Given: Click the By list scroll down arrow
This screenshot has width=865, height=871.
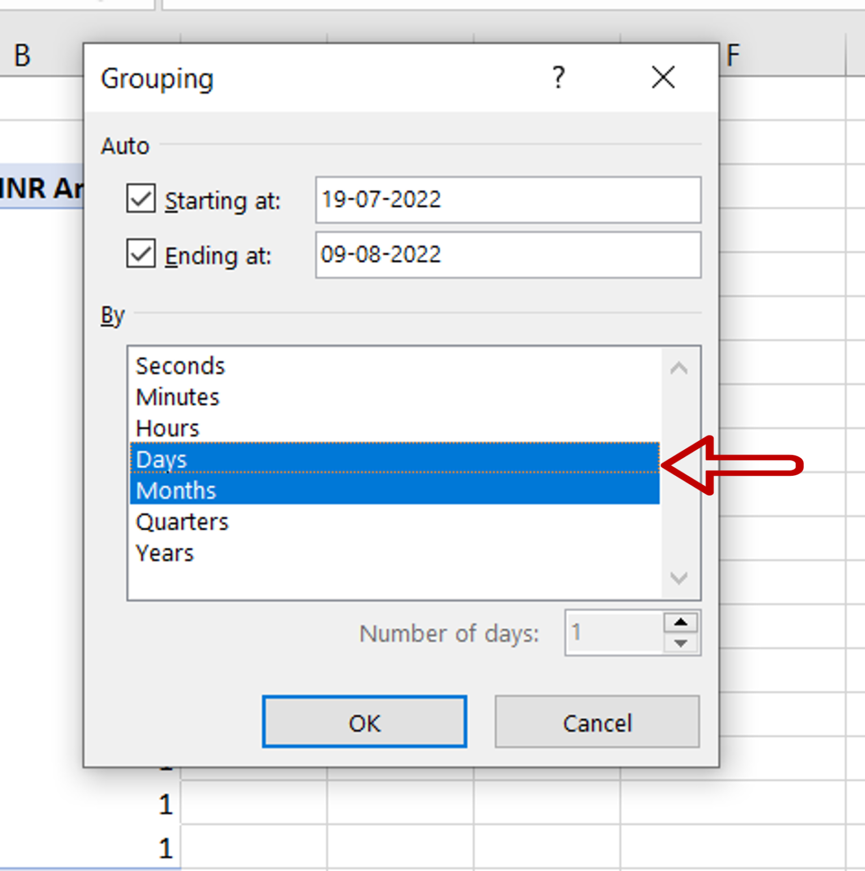Looking at the screenshot, I should [679, 578].
